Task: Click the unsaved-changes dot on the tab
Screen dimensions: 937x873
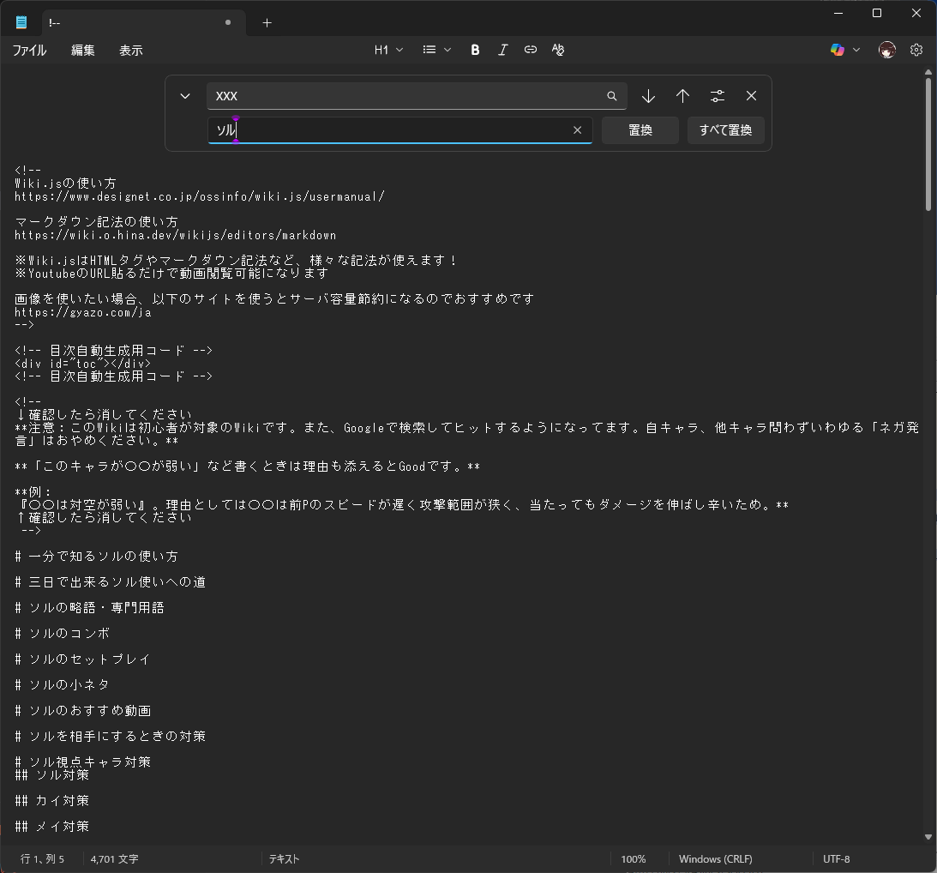Action: point(228,22)
